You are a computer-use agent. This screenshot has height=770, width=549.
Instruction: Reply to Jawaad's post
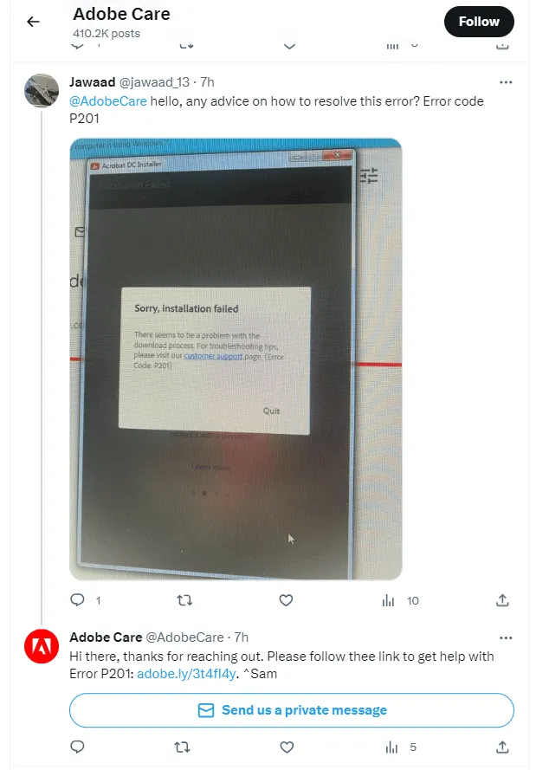click(78, 600)
